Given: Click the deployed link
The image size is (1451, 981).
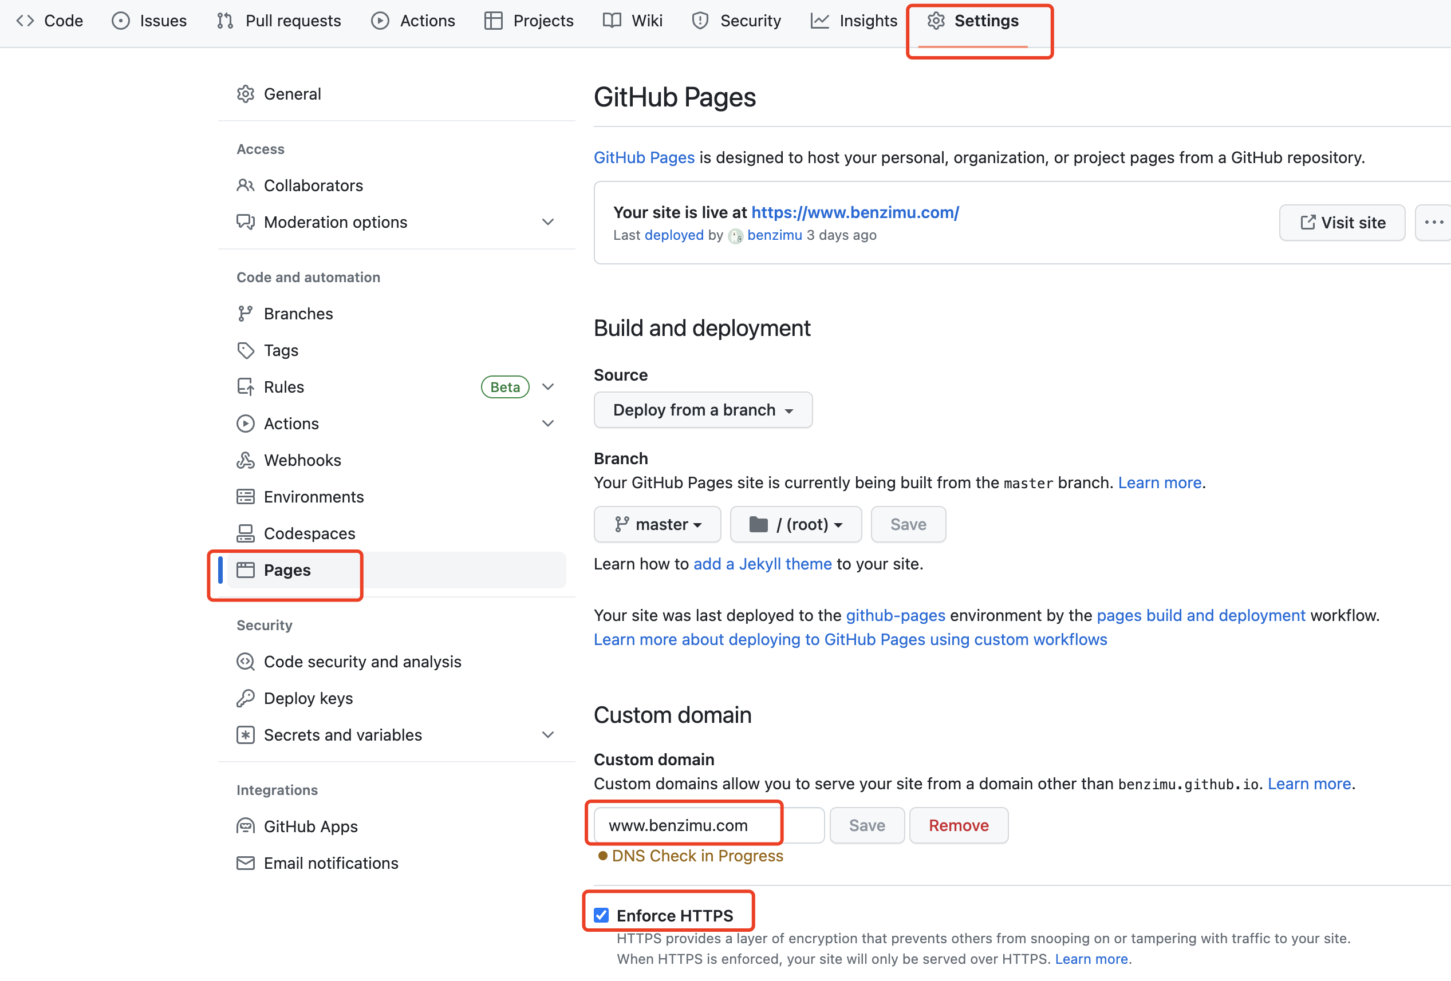Looking at the screenshot, I should tap(675, 235).
